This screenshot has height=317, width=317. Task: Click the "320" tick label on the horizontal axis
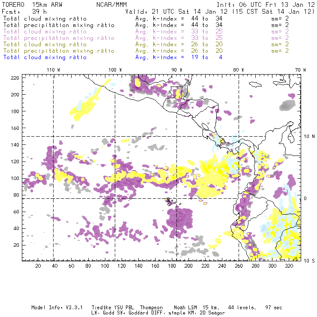tap(289, 266)
